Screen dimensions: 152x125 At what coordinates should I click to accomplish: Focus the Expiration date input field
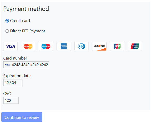(x=13, y=83)
